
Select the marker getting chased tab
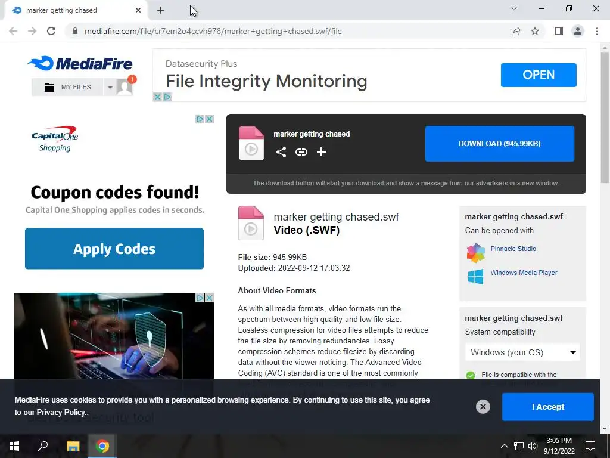click(x=76, y=10)
